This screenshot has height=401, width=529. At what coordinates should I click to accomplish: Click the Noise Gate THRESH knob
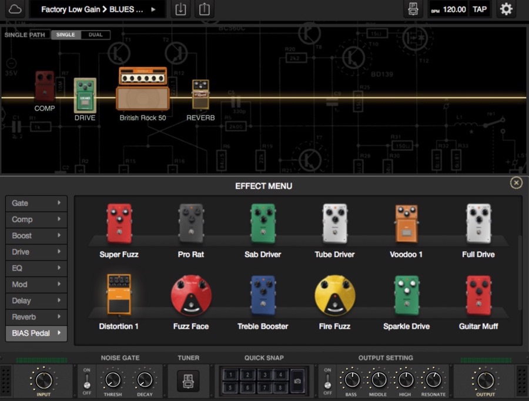113,380
